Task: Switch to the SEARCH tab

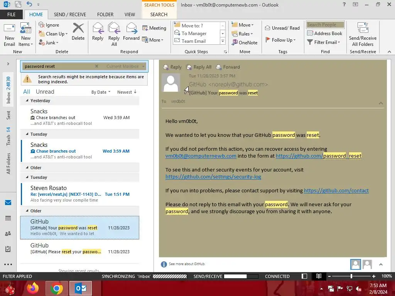Action: point(159,14)
